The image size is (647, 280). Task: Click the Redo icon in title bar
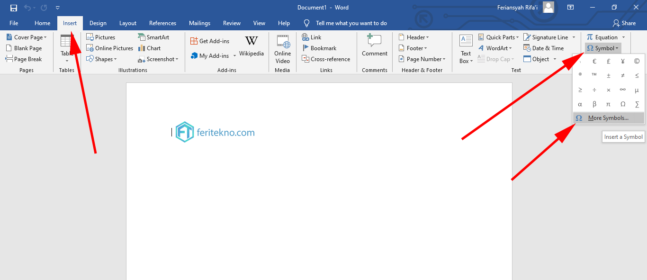pos(44,8)
